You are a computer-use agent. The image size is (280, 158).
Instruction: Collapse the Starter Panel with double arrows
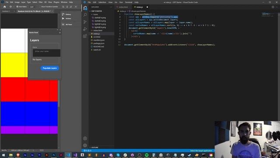pyautogui.click(x=57, y=30)
